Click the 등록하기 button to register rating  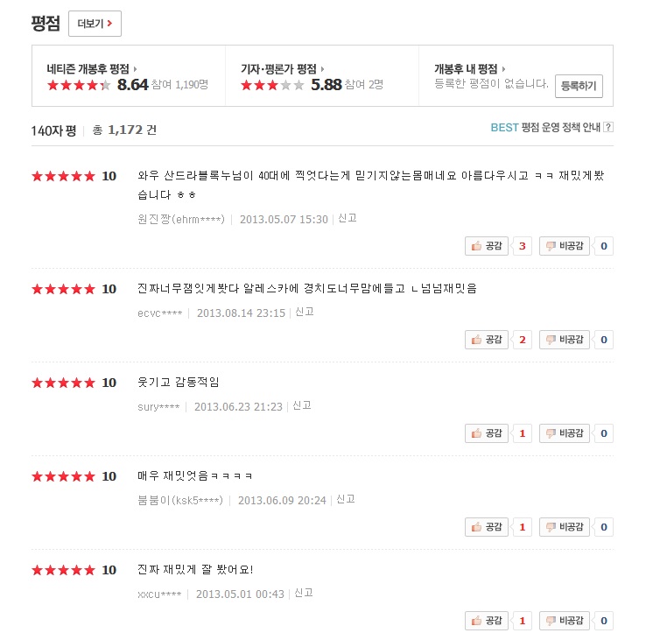click(578, 86)
